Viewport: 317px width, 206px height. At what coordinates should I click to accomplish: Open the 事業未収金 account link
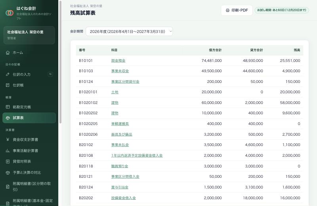click(x=120, y=71)
